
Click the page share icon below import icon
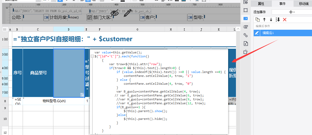(x=246, y=52)
